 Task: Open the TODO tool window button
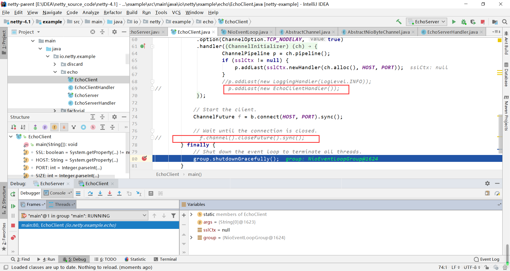pos(105,259)
